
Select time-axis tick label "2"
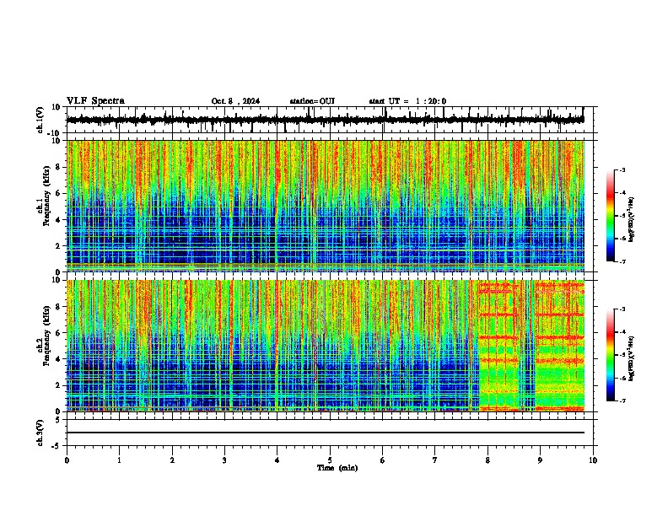click(x=172, y=460)
